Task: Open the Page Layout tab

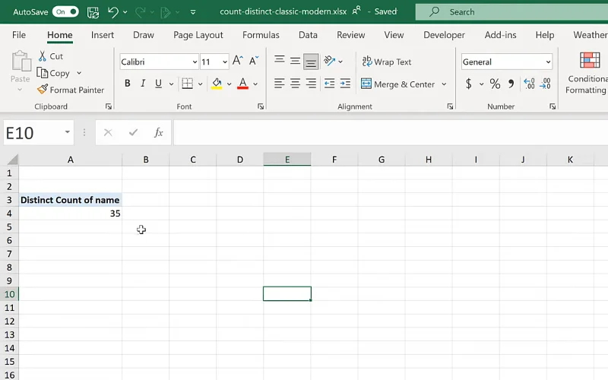Action: click(x=198, y=35)
